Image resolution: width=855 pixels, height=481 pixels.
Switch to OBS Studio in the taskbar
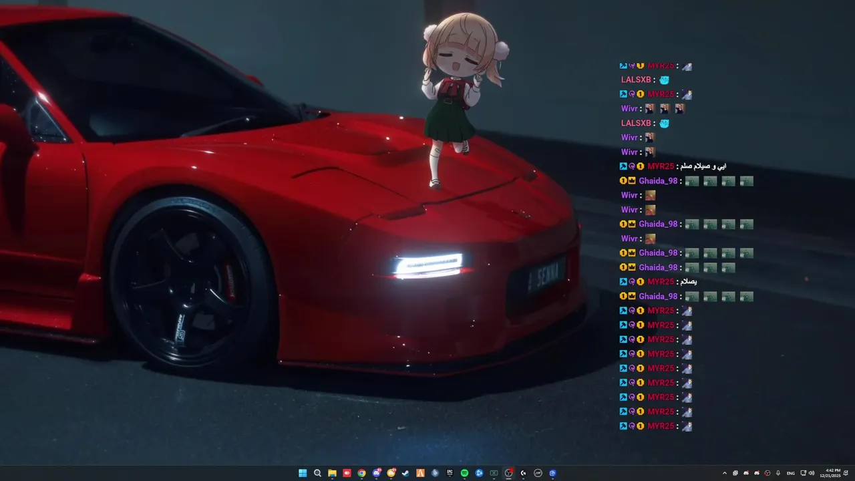coord(508,473)
